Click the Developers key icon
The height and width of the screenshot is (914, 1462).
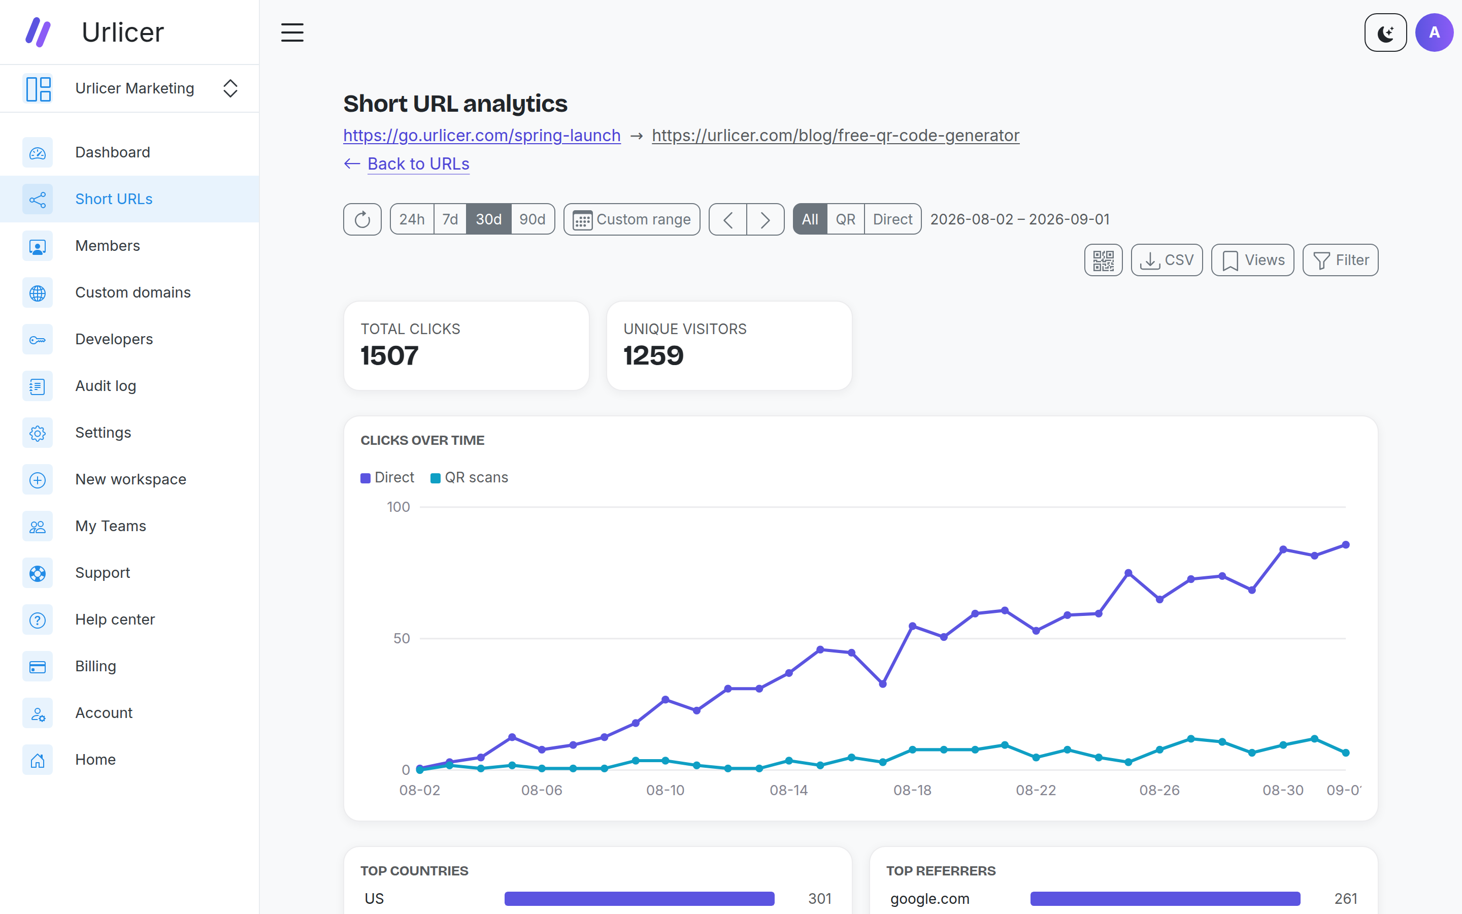(x=38, y=339)
